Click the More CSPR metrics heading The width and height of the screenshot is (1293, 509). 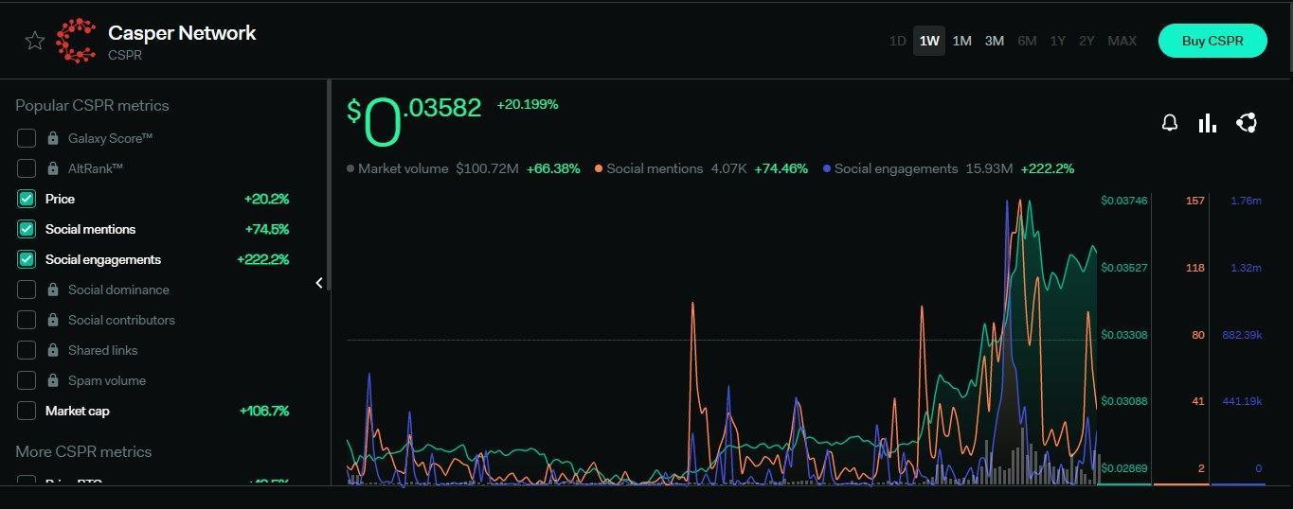[x=83, y=451]
